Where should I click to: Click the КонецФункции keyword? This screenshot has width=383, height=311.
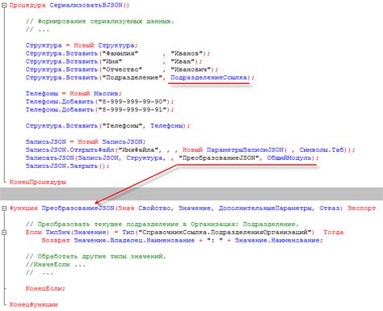(x=34, y=305)
